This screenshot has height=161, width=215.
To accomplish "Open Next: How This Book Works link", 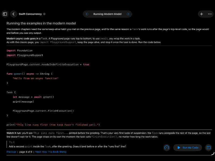I will point(51,152).
